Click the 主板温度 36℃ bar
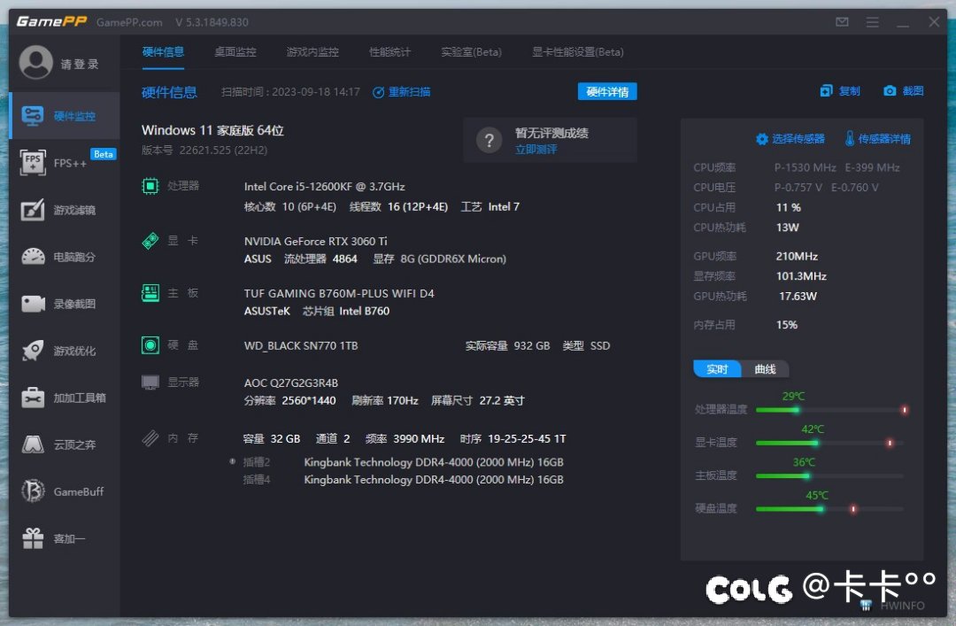Viewport: 956px width, 626px height. point(830,475)
